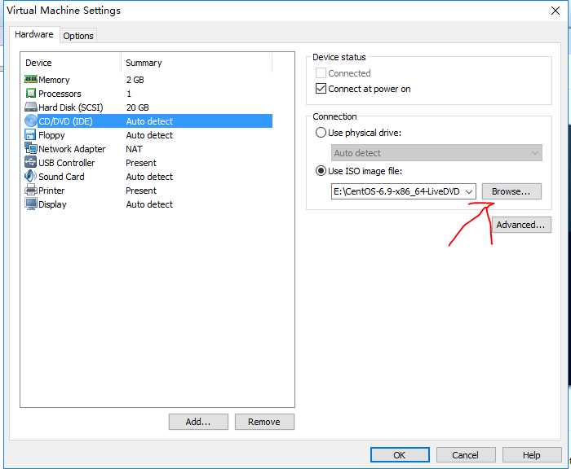Confirm settings with OK
Screen dimensions: 571x469
(x=400, y=455)
